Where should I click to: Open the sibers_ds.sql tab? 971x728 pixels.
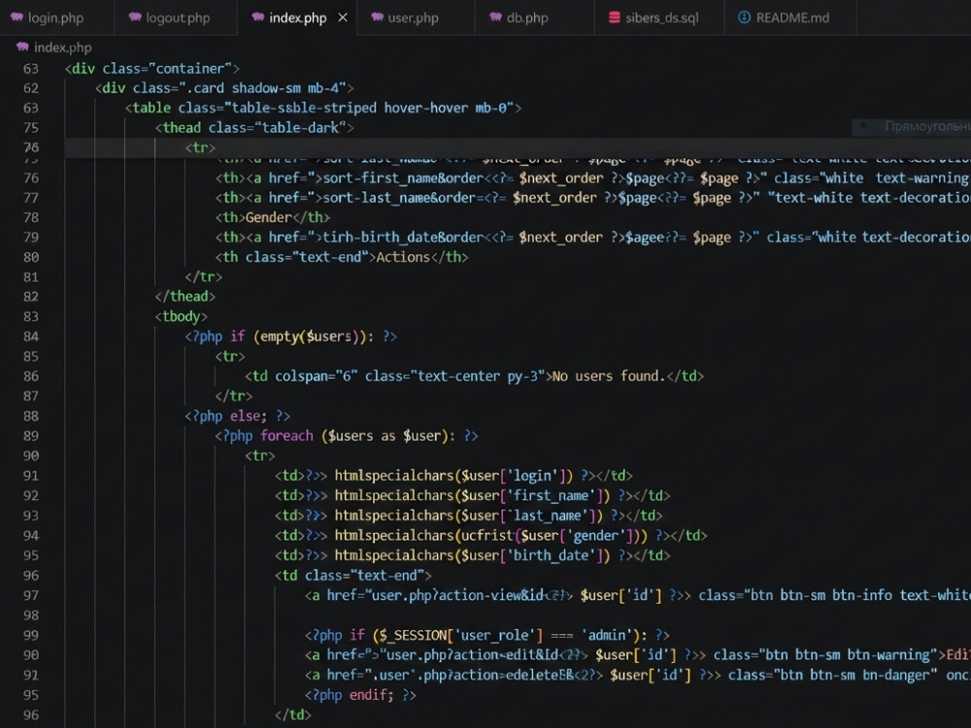click(661, 17)
